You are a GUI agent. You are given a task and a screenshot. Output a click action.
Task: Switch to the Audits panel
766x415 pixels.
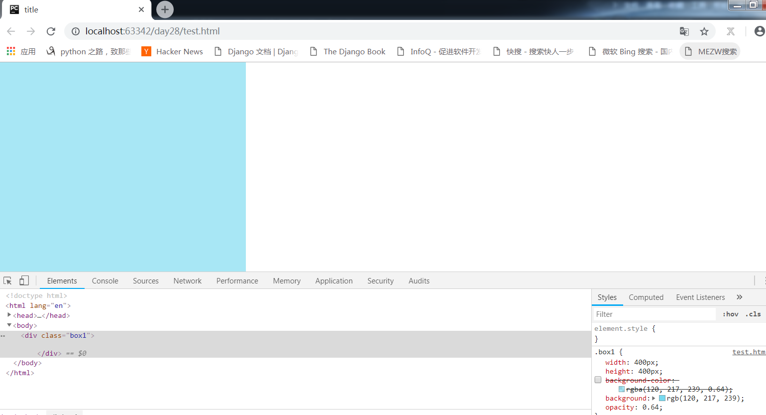pos(419,281)
